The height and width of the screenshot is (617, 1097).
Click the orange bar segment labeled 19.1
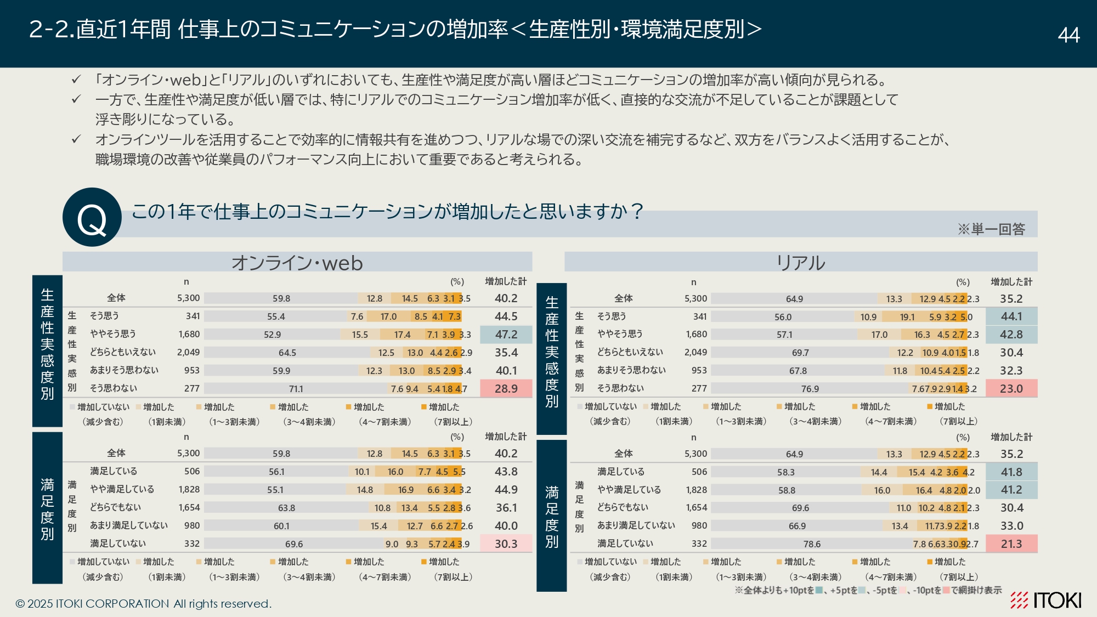click(x=907, y=316)
